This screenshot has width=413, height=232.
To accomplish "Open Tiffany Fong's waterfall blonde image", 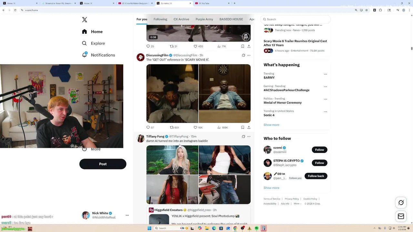I will tap(172, 160).
